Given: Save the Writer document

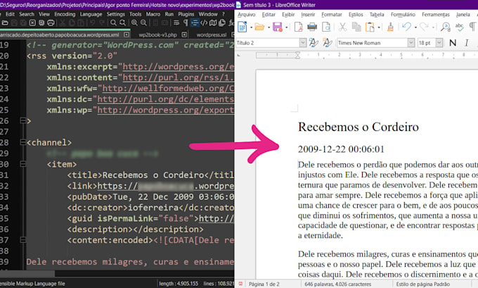Looking at the screenshot, I should (278, 27).
